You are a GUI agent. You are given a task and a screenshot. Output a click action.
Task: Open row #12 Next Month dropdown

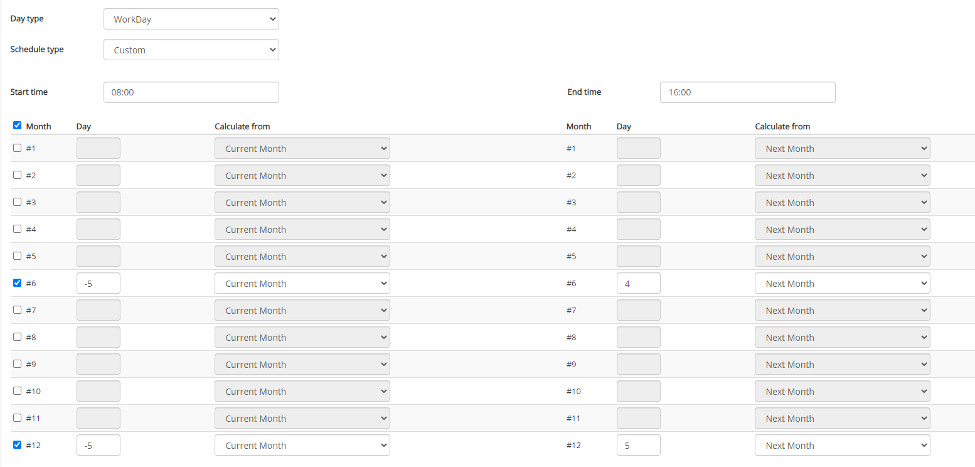843,445
